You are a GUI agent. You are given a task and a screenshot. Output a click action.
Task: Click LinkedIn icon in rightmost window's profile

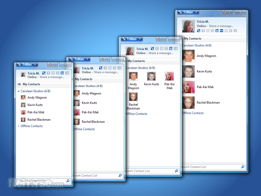[x=217, y=31]
